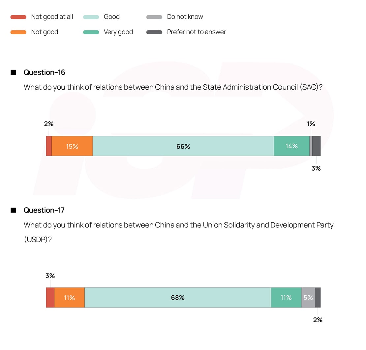Click the Question-17 heading
Viewport: 366px width, 350px height.
click(x=44, y=210)
